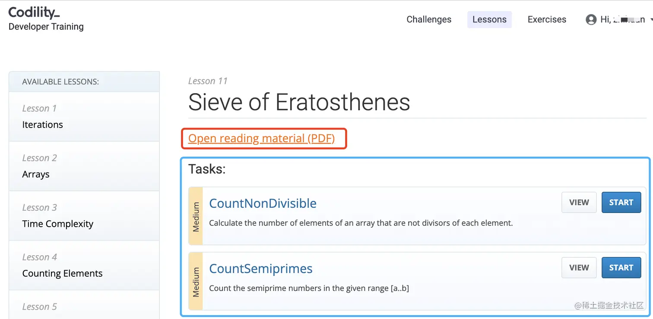The image size is (653, 319).
Task: Open Lesson 1 Iterations in sidebar
Action: click(84, 117)
